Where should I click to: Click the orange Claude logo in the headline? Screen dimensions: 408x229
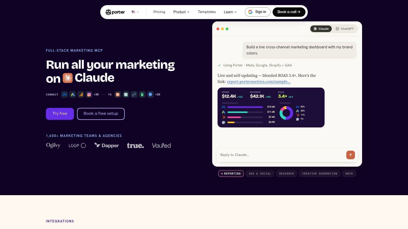tap(68, 78)
